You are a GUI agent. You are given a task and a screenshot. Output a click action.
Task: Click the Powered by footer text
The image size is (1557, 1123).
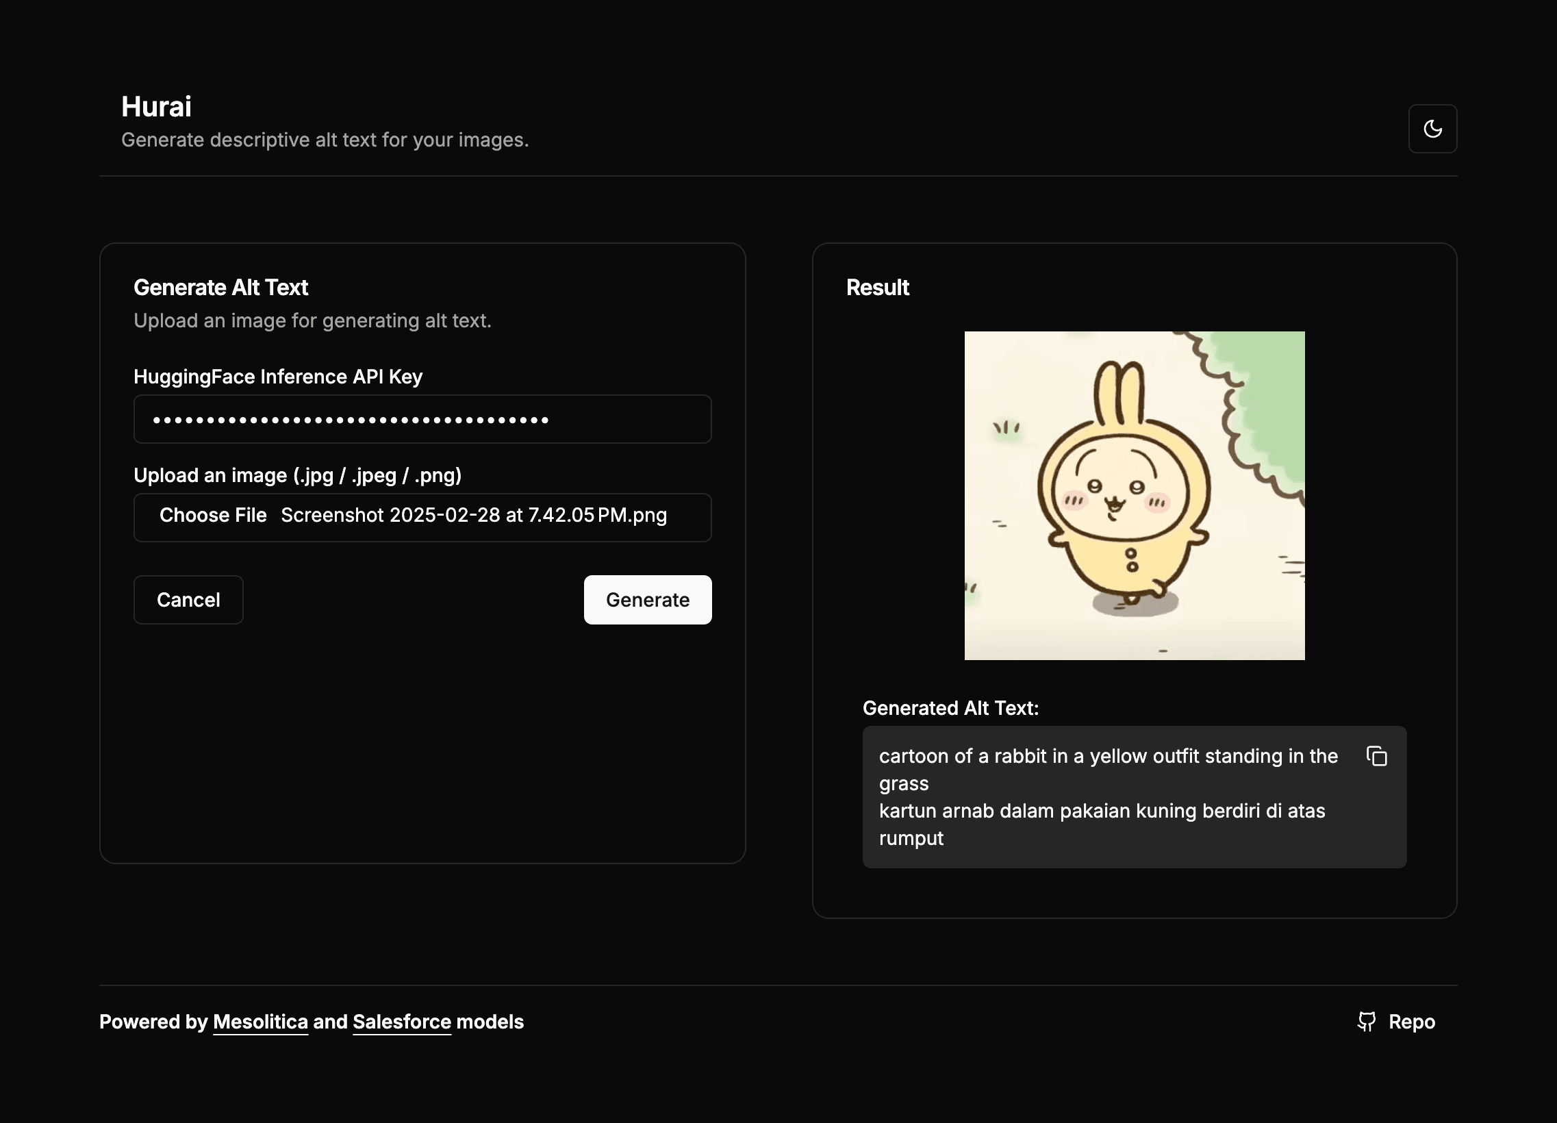pyautogui.click(x=155, y=1022)
